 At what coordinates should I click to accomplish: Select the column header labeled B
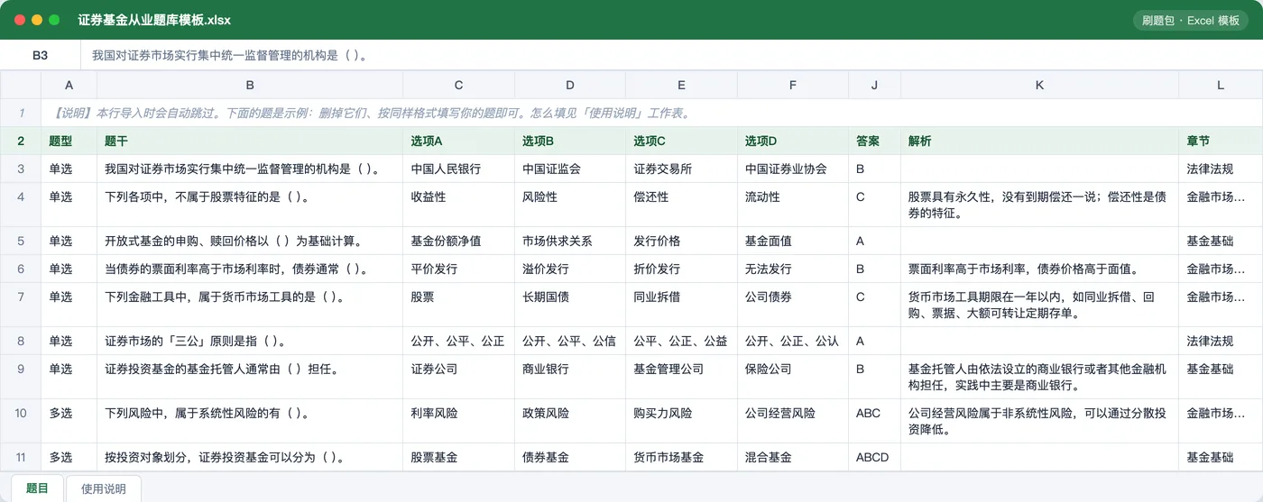click(250, 85)
